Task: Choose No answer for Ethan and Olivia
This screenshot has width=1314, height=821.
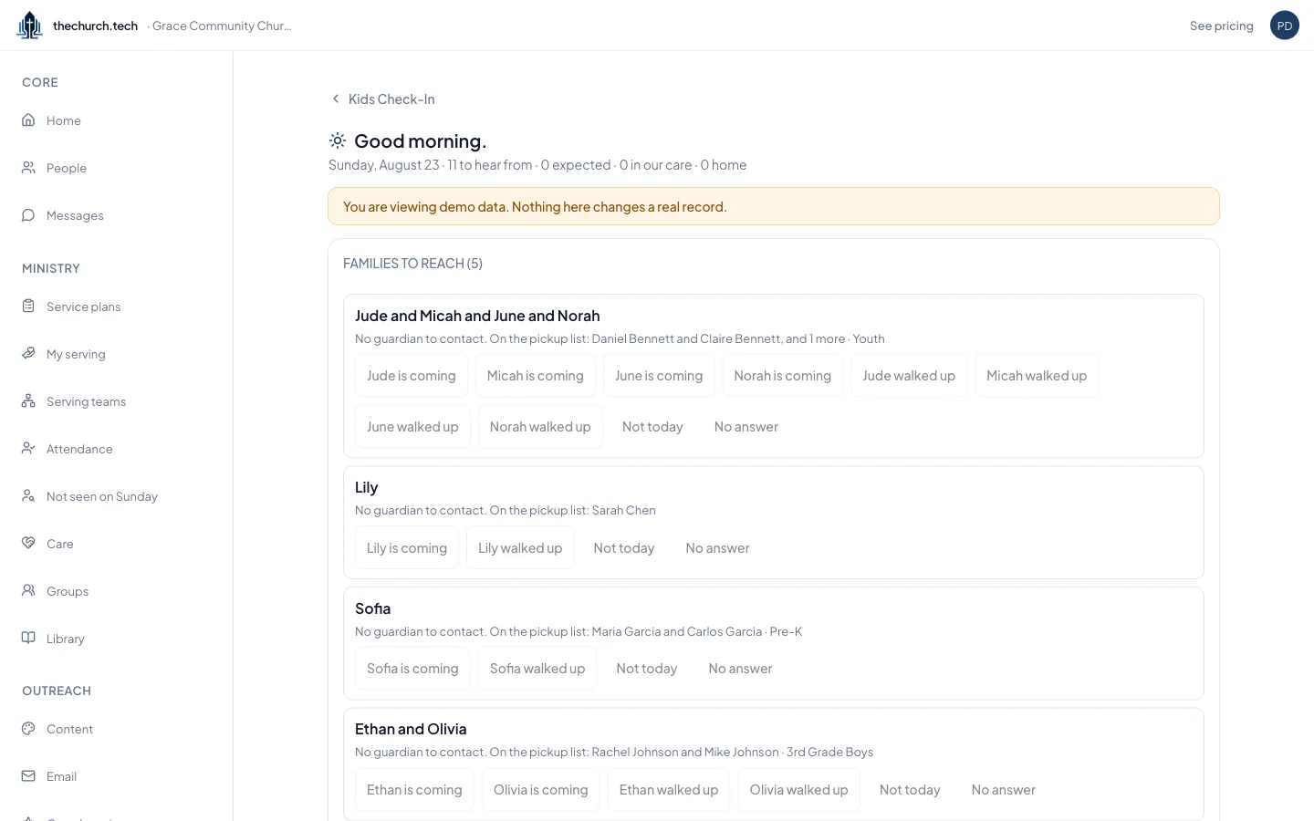Action: pyautogui.click(x=1004, y=790)
